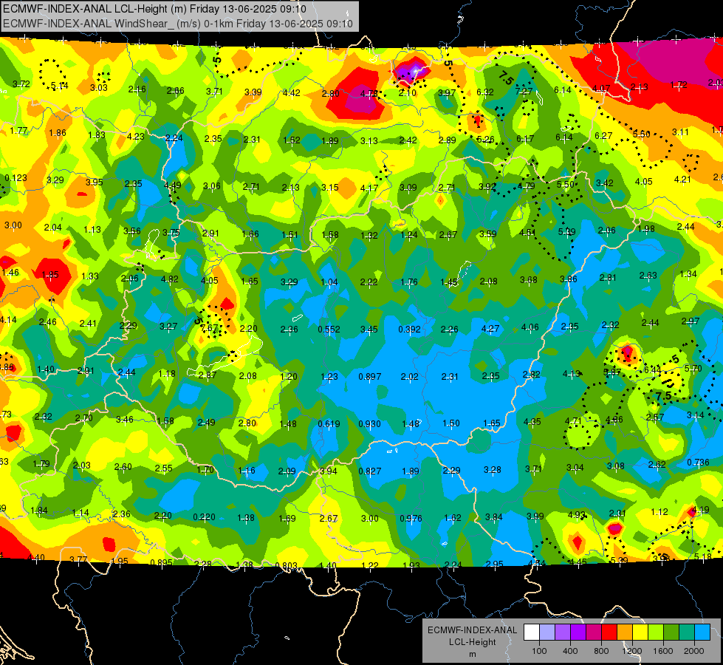Click the wind shear value 3.72

pyautogui.click(x=21, y=84)
